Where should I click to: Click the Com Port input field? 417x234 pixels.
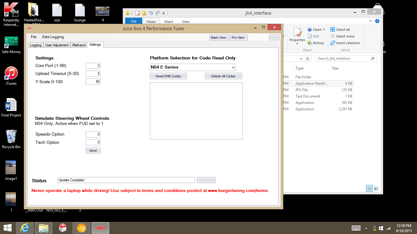[x=93, y=66]
